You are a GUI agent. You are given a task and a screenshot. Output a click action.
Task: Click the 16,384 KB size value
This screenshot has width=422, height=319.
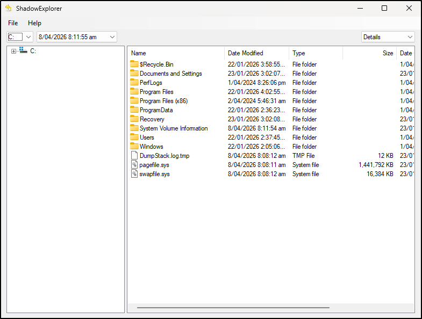pyautogui.click(x=380, y=174)
